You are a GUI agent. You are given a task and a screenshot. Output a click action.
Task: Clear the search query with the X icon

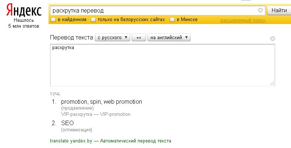[x=260, y=10]
